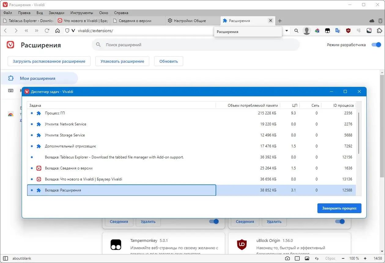Open the address bar dropdown arrow

(287, 31)
